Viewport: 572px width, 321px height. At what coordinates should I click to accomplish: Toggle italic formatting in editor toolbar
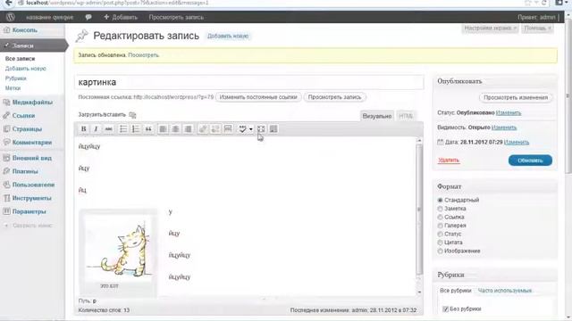click(96, 128)
